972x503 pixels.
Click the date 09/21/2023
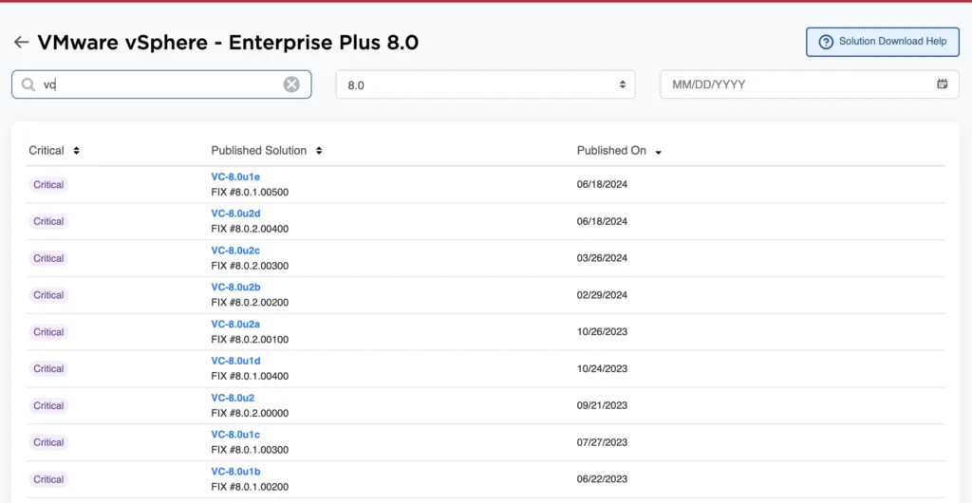coord(602,406)
